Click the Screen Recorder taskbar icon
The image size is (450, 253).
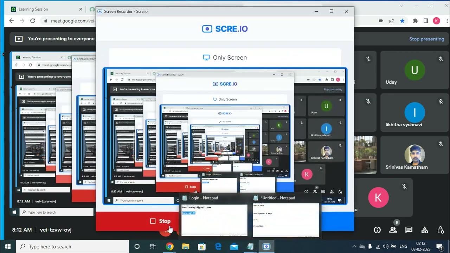click(266, 246)
